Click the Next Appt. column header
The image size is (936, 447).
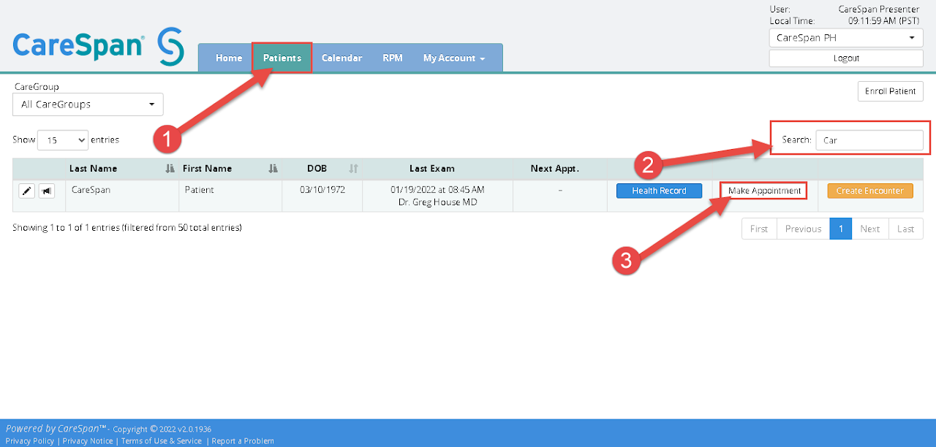pos(554,169)
